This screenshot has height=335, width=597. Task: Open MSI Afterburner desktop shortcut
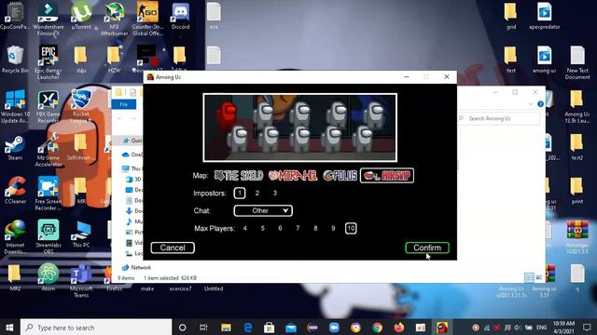[114, 19]
